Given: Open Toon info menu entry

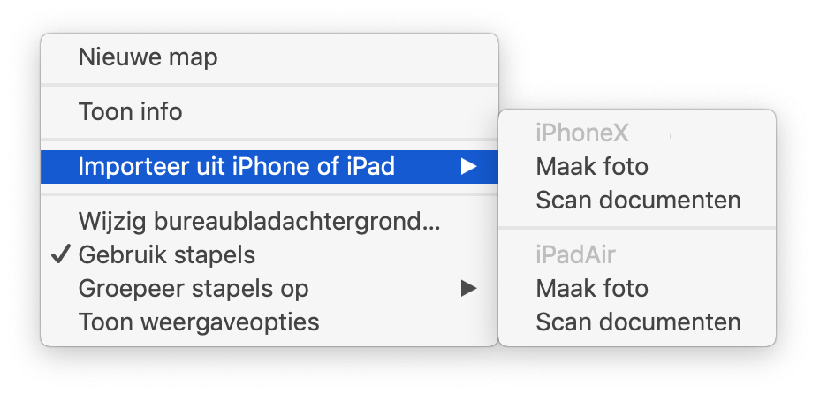Looking at the screenshot, I should (269, 112).
